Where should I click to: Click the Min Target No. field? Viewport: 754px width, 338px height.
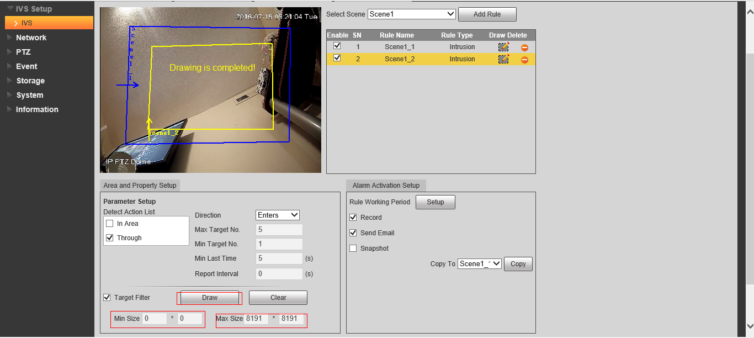click(x=279, y=244)
